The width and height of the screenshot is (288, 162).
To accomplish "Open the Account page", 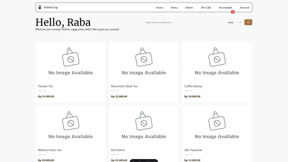I will [x=244, y=8].
